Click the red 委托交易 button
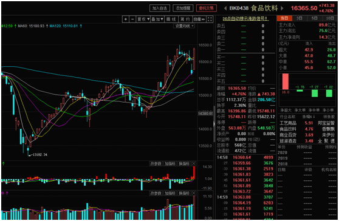Image resolution: width=339 pixels, height=221 pixels. click(x=206, y=8)
